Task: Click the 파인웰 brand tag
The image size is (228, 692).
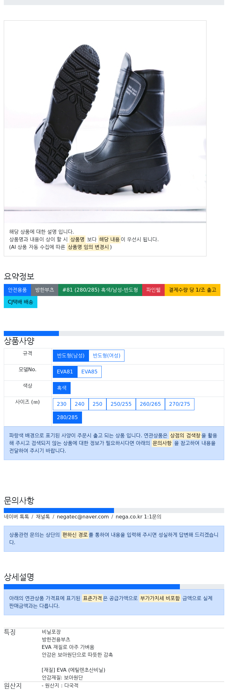Action: click(x=153, y=290)
